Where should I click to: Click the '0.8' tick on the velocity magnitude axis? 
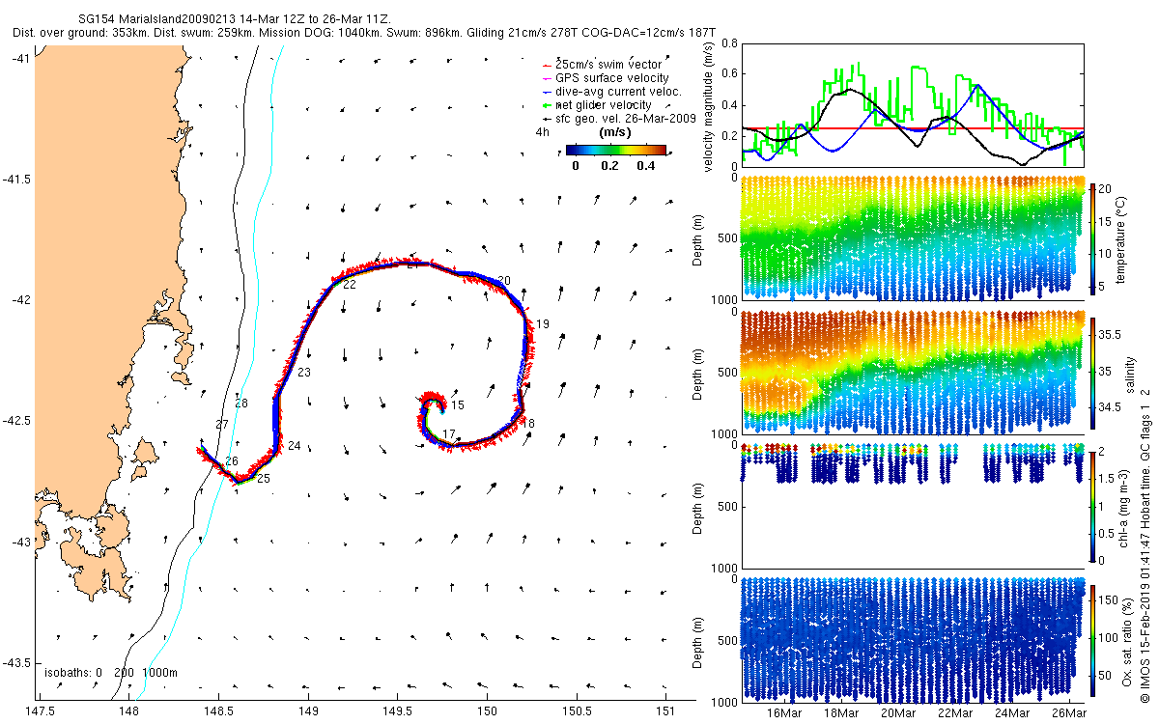(x=728, y=43)
